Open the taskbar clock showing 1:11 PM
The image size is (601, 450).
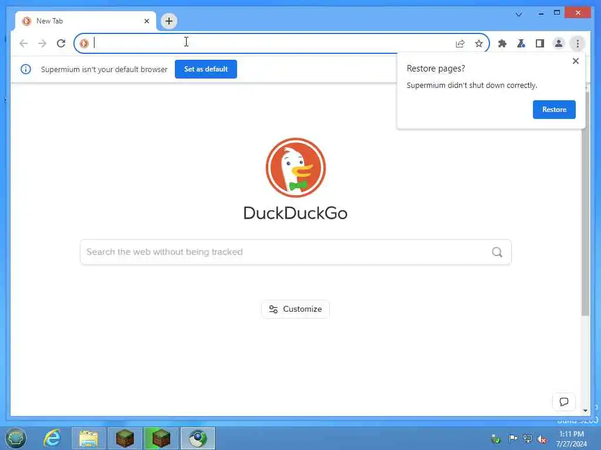click(572, 438)
